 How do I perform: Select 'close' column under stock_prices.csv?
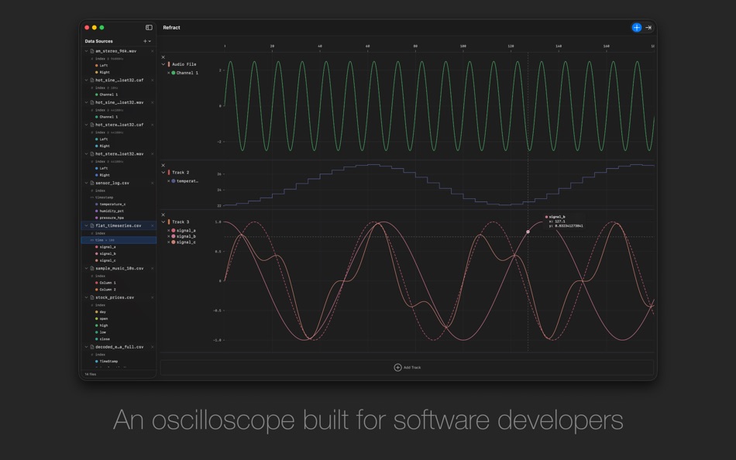[105, 339]
